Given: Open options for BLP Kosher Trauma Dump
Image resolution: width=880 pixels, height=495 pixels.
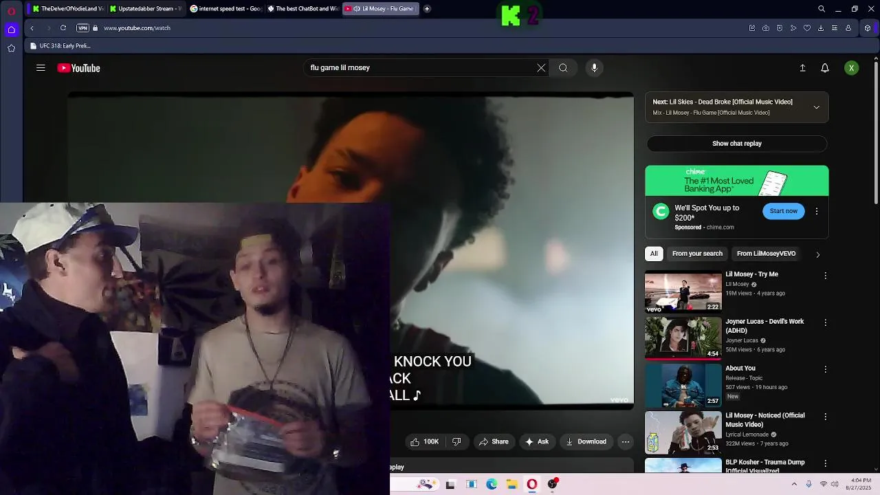Looking at the screenshot, I should coord(826,463).
